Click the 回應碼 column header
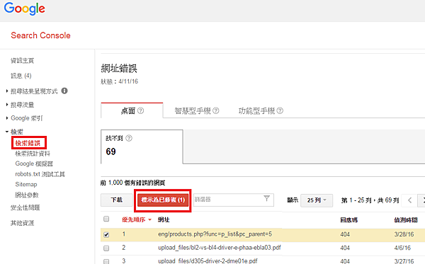 pos(348,220)
